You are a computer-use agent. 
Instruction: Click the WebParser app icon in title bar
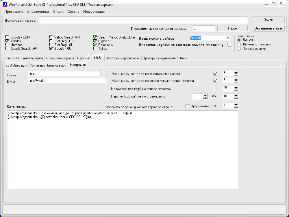(x=5, y=4)
